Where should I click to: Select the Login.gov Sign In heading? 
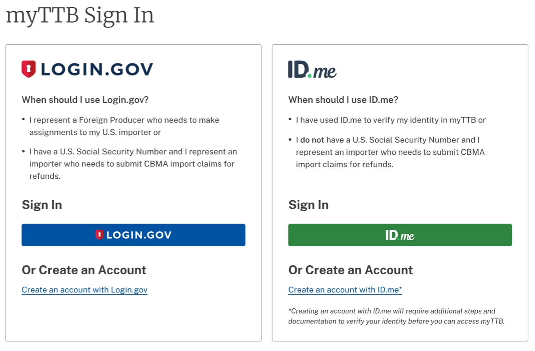[x=42, y=205]
